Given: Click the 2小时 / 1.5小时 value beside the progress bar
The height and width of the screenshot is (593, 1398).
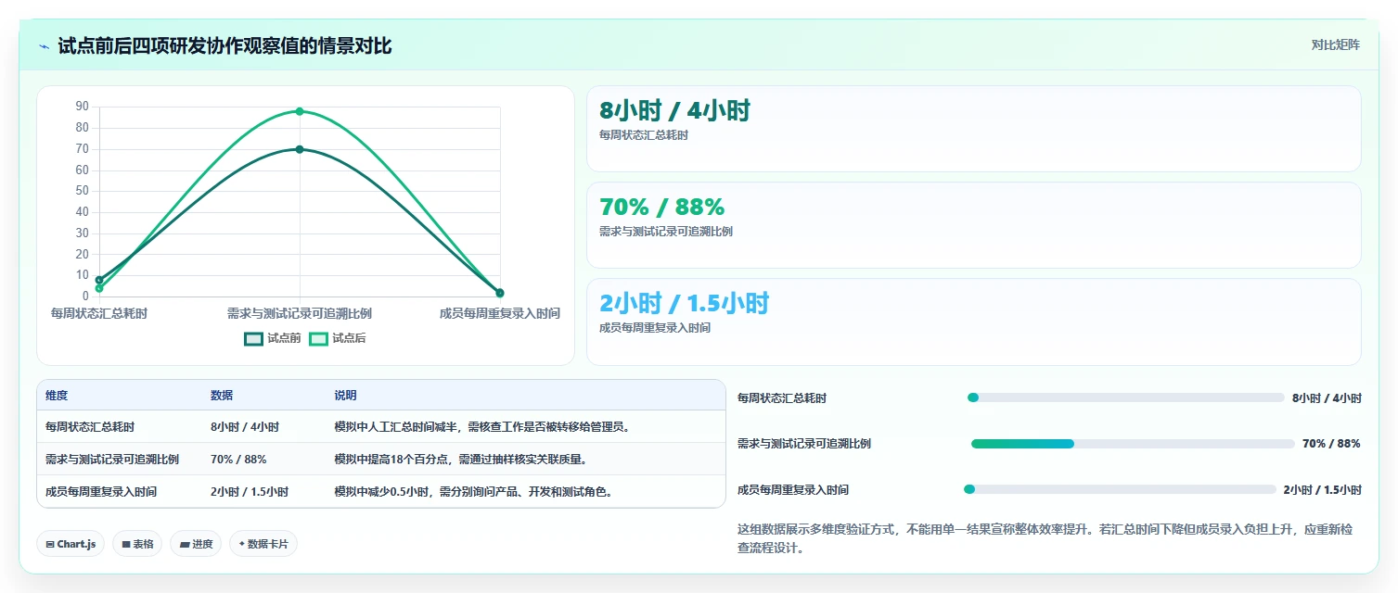Looking at the screenshot, I should (x=1323, y=490).
